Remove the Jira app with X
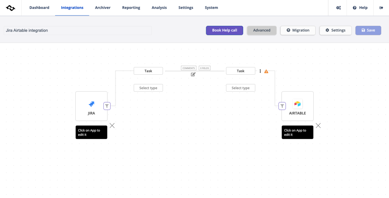The image size is (389, 198). [112, 125]
